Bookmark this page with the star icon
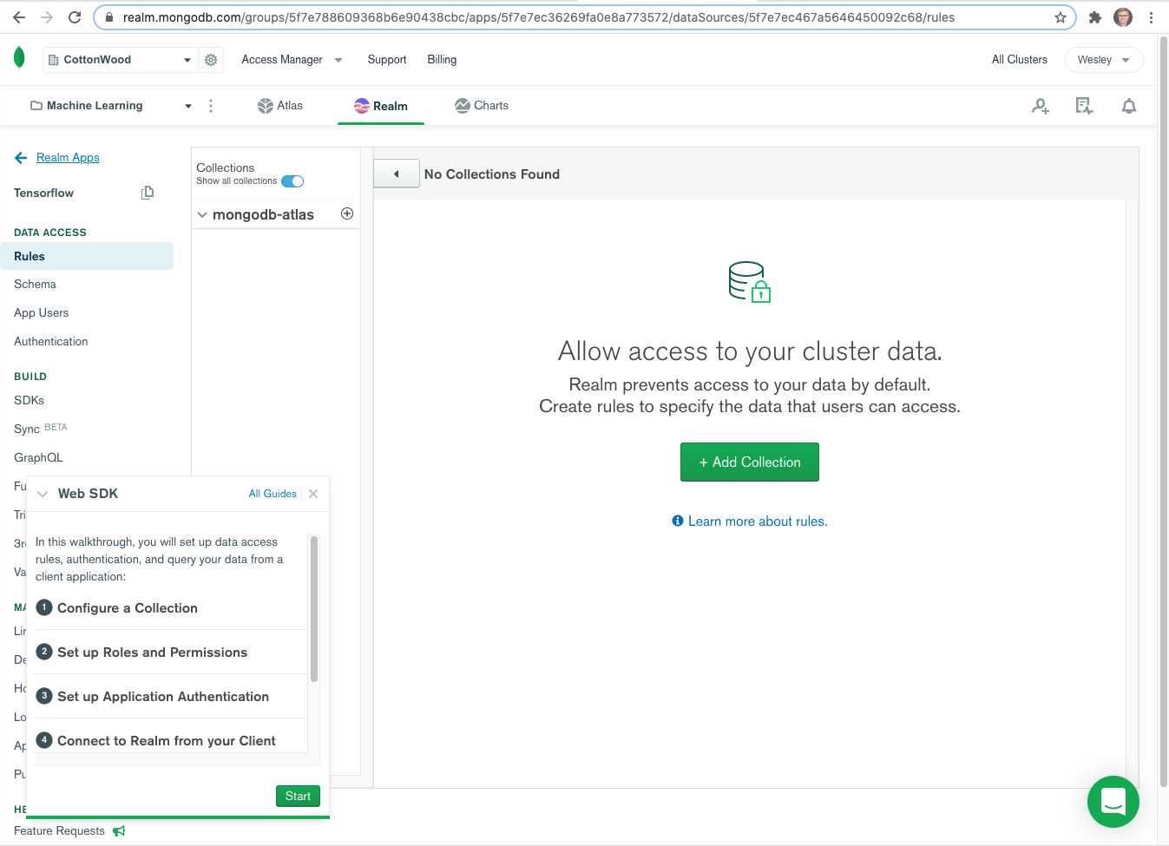The image size is (1169, 846). click(1061, 17)
